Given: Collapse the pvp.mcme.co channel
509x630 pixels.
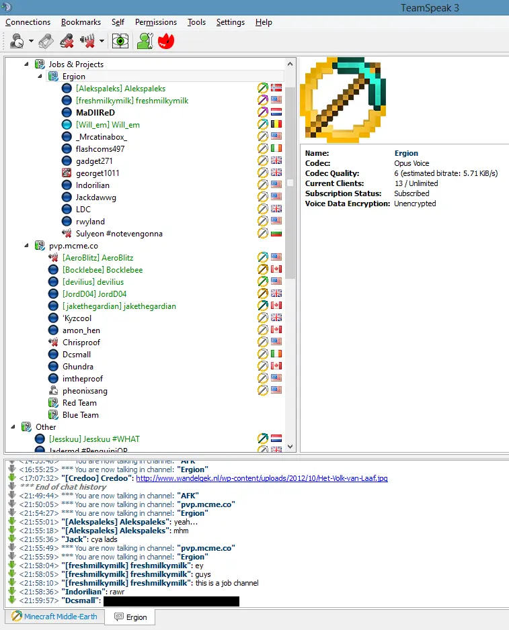Looking at the screenshot, I should (26, 246).
